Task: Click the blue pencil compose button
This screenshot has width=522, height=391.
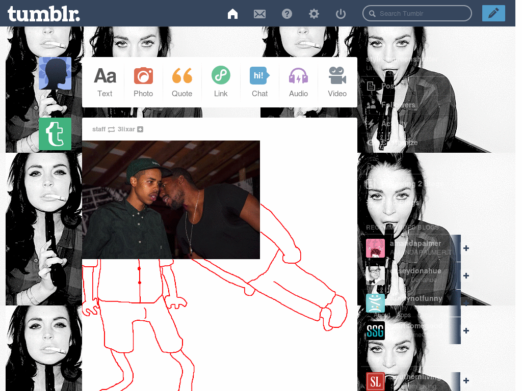Action: click(x=493, y=13)
